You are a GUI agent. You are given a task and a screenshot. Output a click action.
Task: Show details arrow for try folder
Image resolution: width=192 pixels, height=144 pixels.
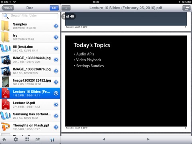pos(56,37)
